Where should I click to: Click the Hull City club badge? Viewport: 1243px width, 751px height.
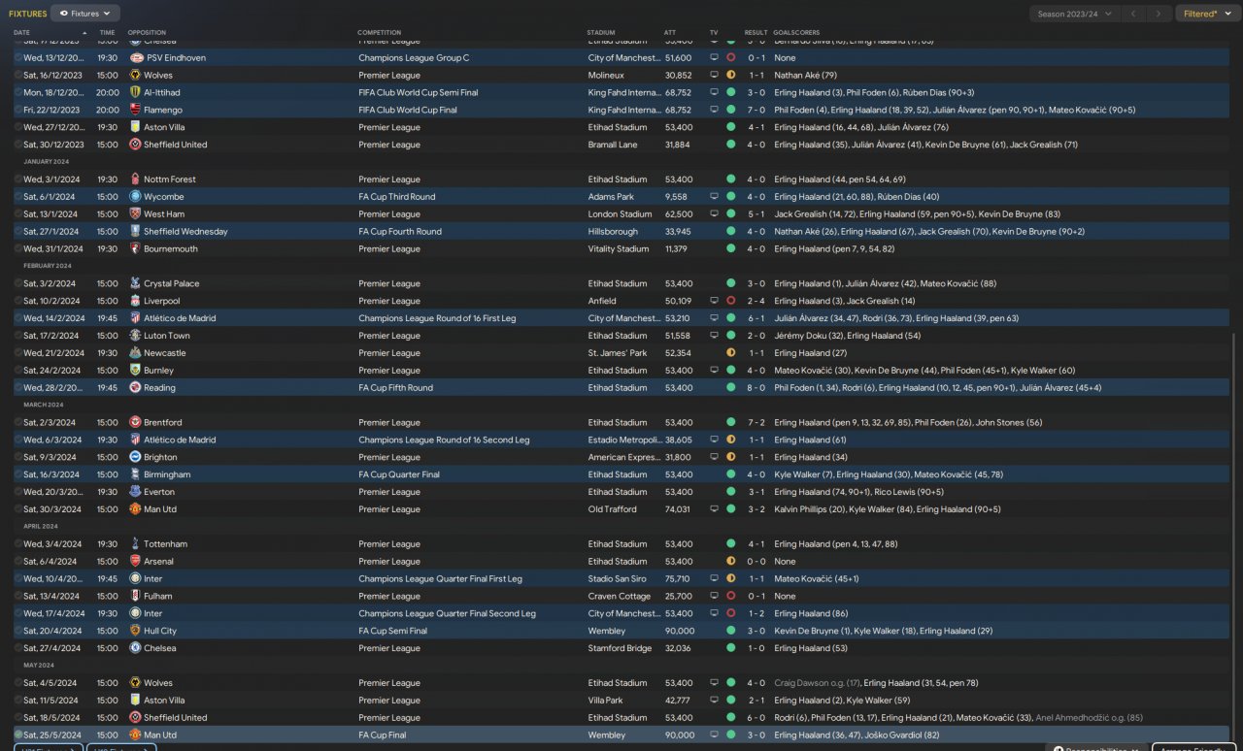136,631
